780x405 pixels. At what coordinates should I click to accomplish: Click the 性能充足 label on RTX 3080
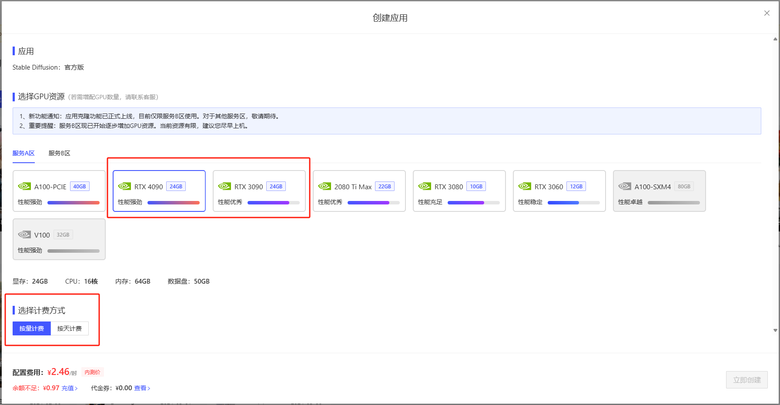click(x=430, y=202)
